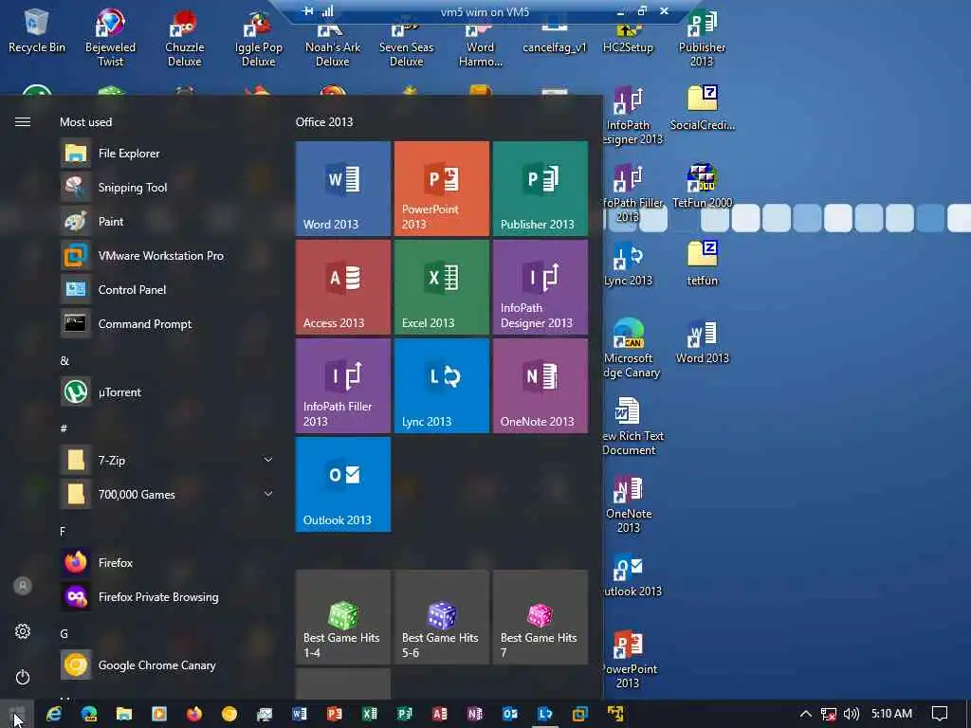The image size is (971, 728).
Task: Open Recycle Bin on desktop
Action: tap(37, 31)
